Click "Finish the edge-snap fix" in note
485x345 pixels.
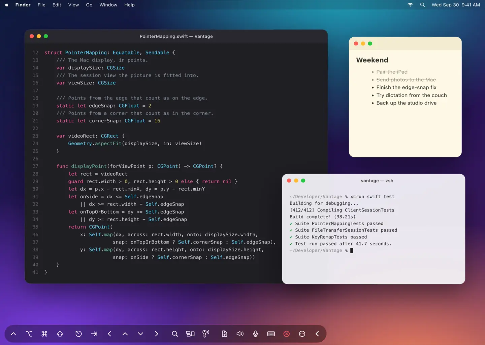406,87
